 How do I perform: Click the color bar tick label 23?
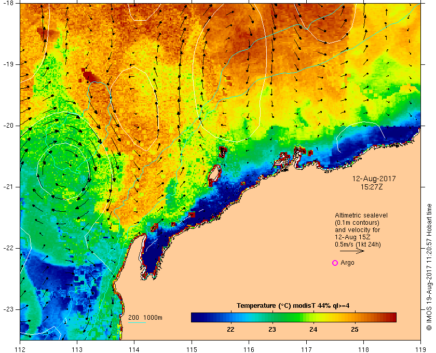pos(272,330)
